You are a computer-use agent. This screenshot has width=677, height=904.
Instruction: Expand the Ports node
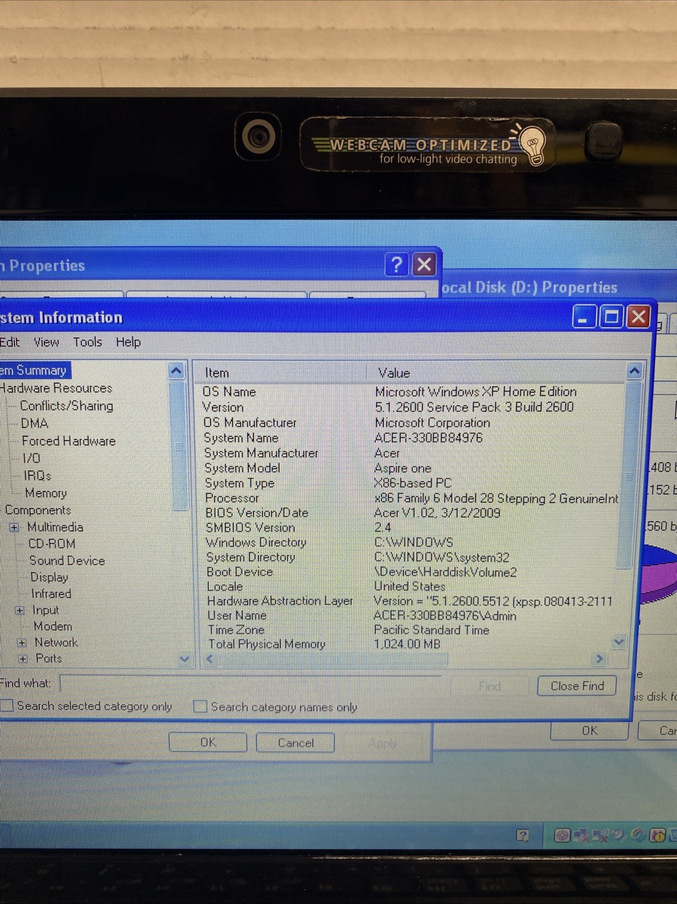[23, 659]
